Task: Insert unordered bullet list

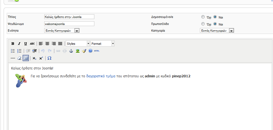Action: pos(13,51)
